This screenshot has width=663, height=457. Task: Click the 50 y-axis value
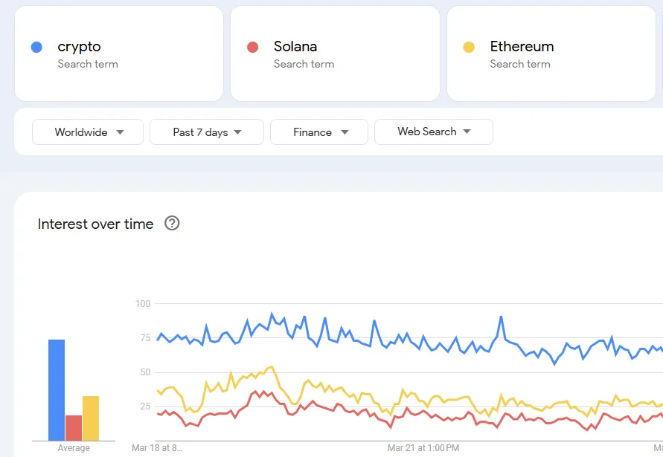click(x=145, y=372)
